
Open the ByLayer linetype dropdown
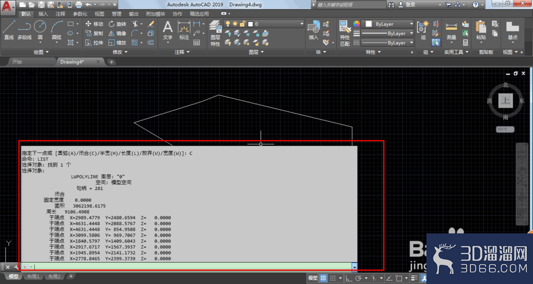pos(387,43)
